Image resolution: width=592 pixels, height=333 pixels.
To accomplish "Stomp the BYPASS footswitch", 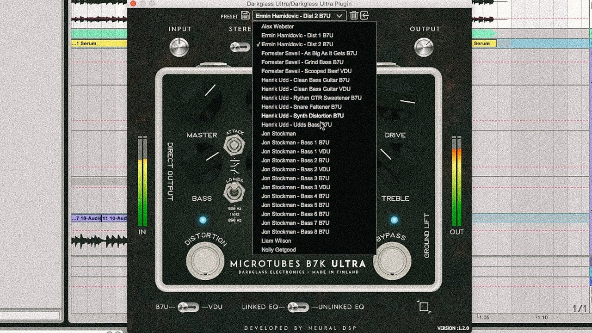I will coord(392,260).
